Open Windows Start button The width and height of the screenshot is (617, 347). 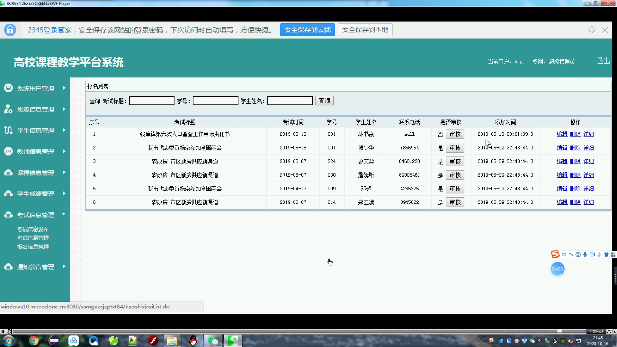pos(8,341)
